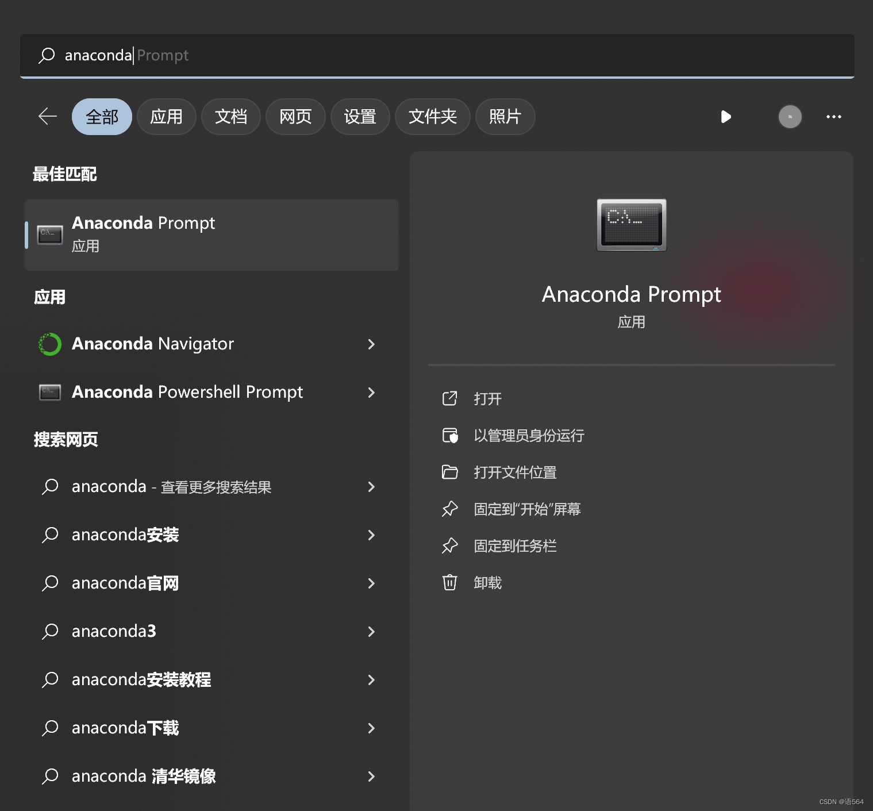Expand chevron for anaconda安装

click(x=371, y=535)
